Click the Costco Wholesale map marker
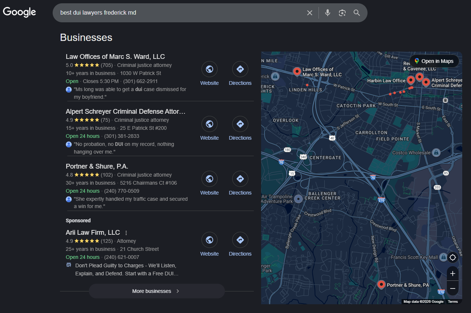This screenshot has height=313, width=471. (436, 152)
